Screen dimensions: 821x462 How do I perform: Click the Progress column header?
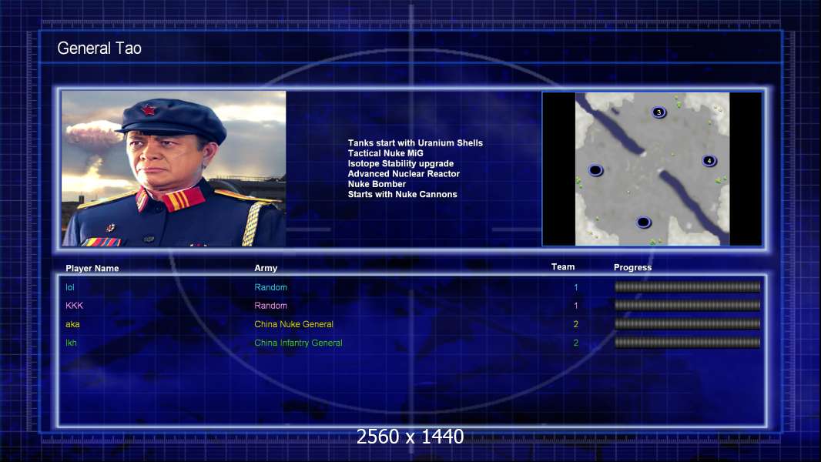coord(632,267)
